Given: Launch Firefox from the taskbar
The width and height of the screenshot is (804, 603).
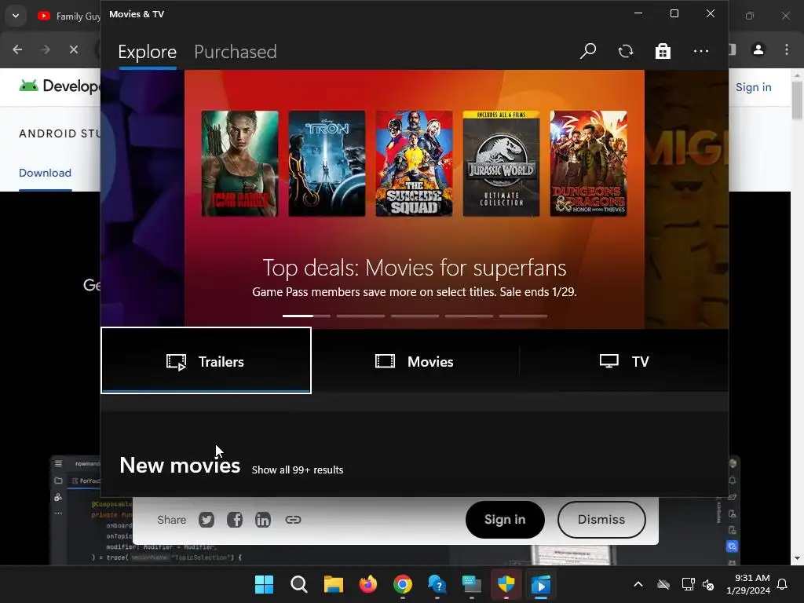Looking at the screenshot, I should [367, 584].
